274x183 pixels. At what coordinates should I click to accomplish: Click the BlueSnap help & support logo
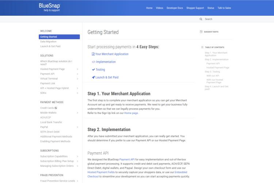tap(49, 7)
